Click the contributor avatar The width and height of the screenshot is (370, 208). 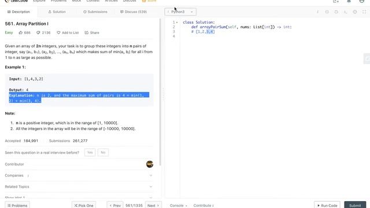tap(150, 164)
